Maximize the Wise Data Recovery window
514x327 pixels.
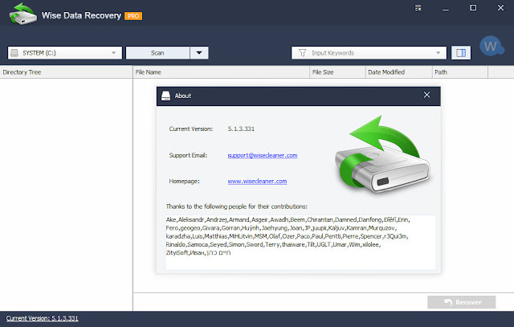(473, 7)
